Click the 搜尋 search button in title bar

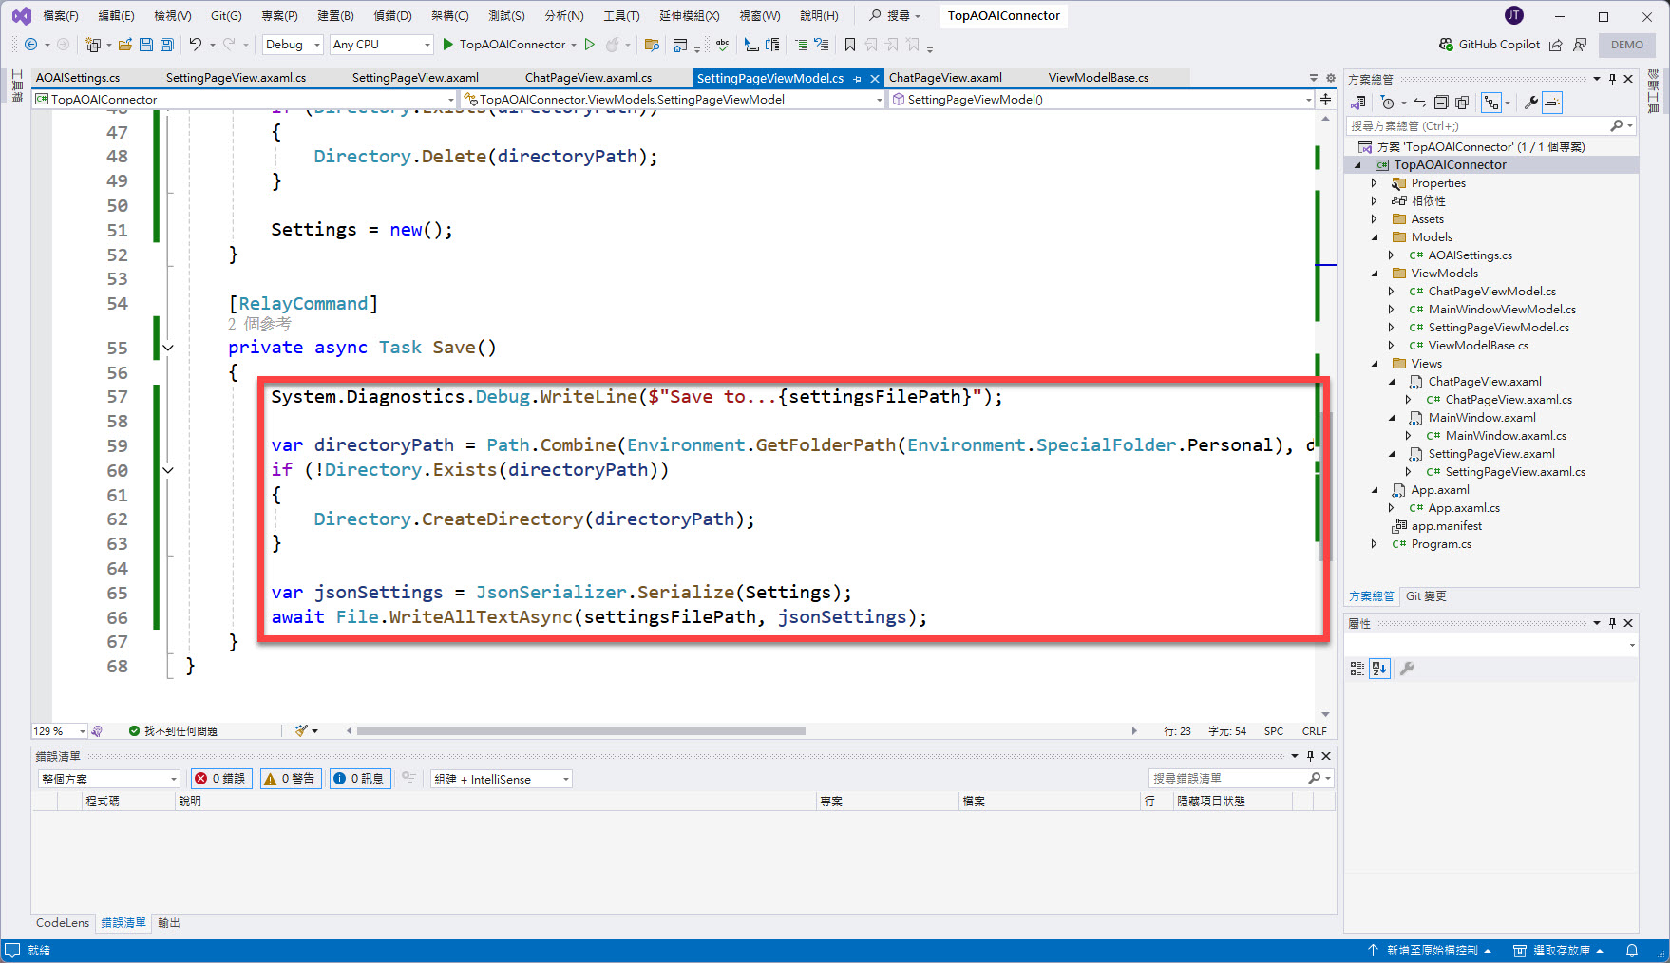[x=895, y=16]
